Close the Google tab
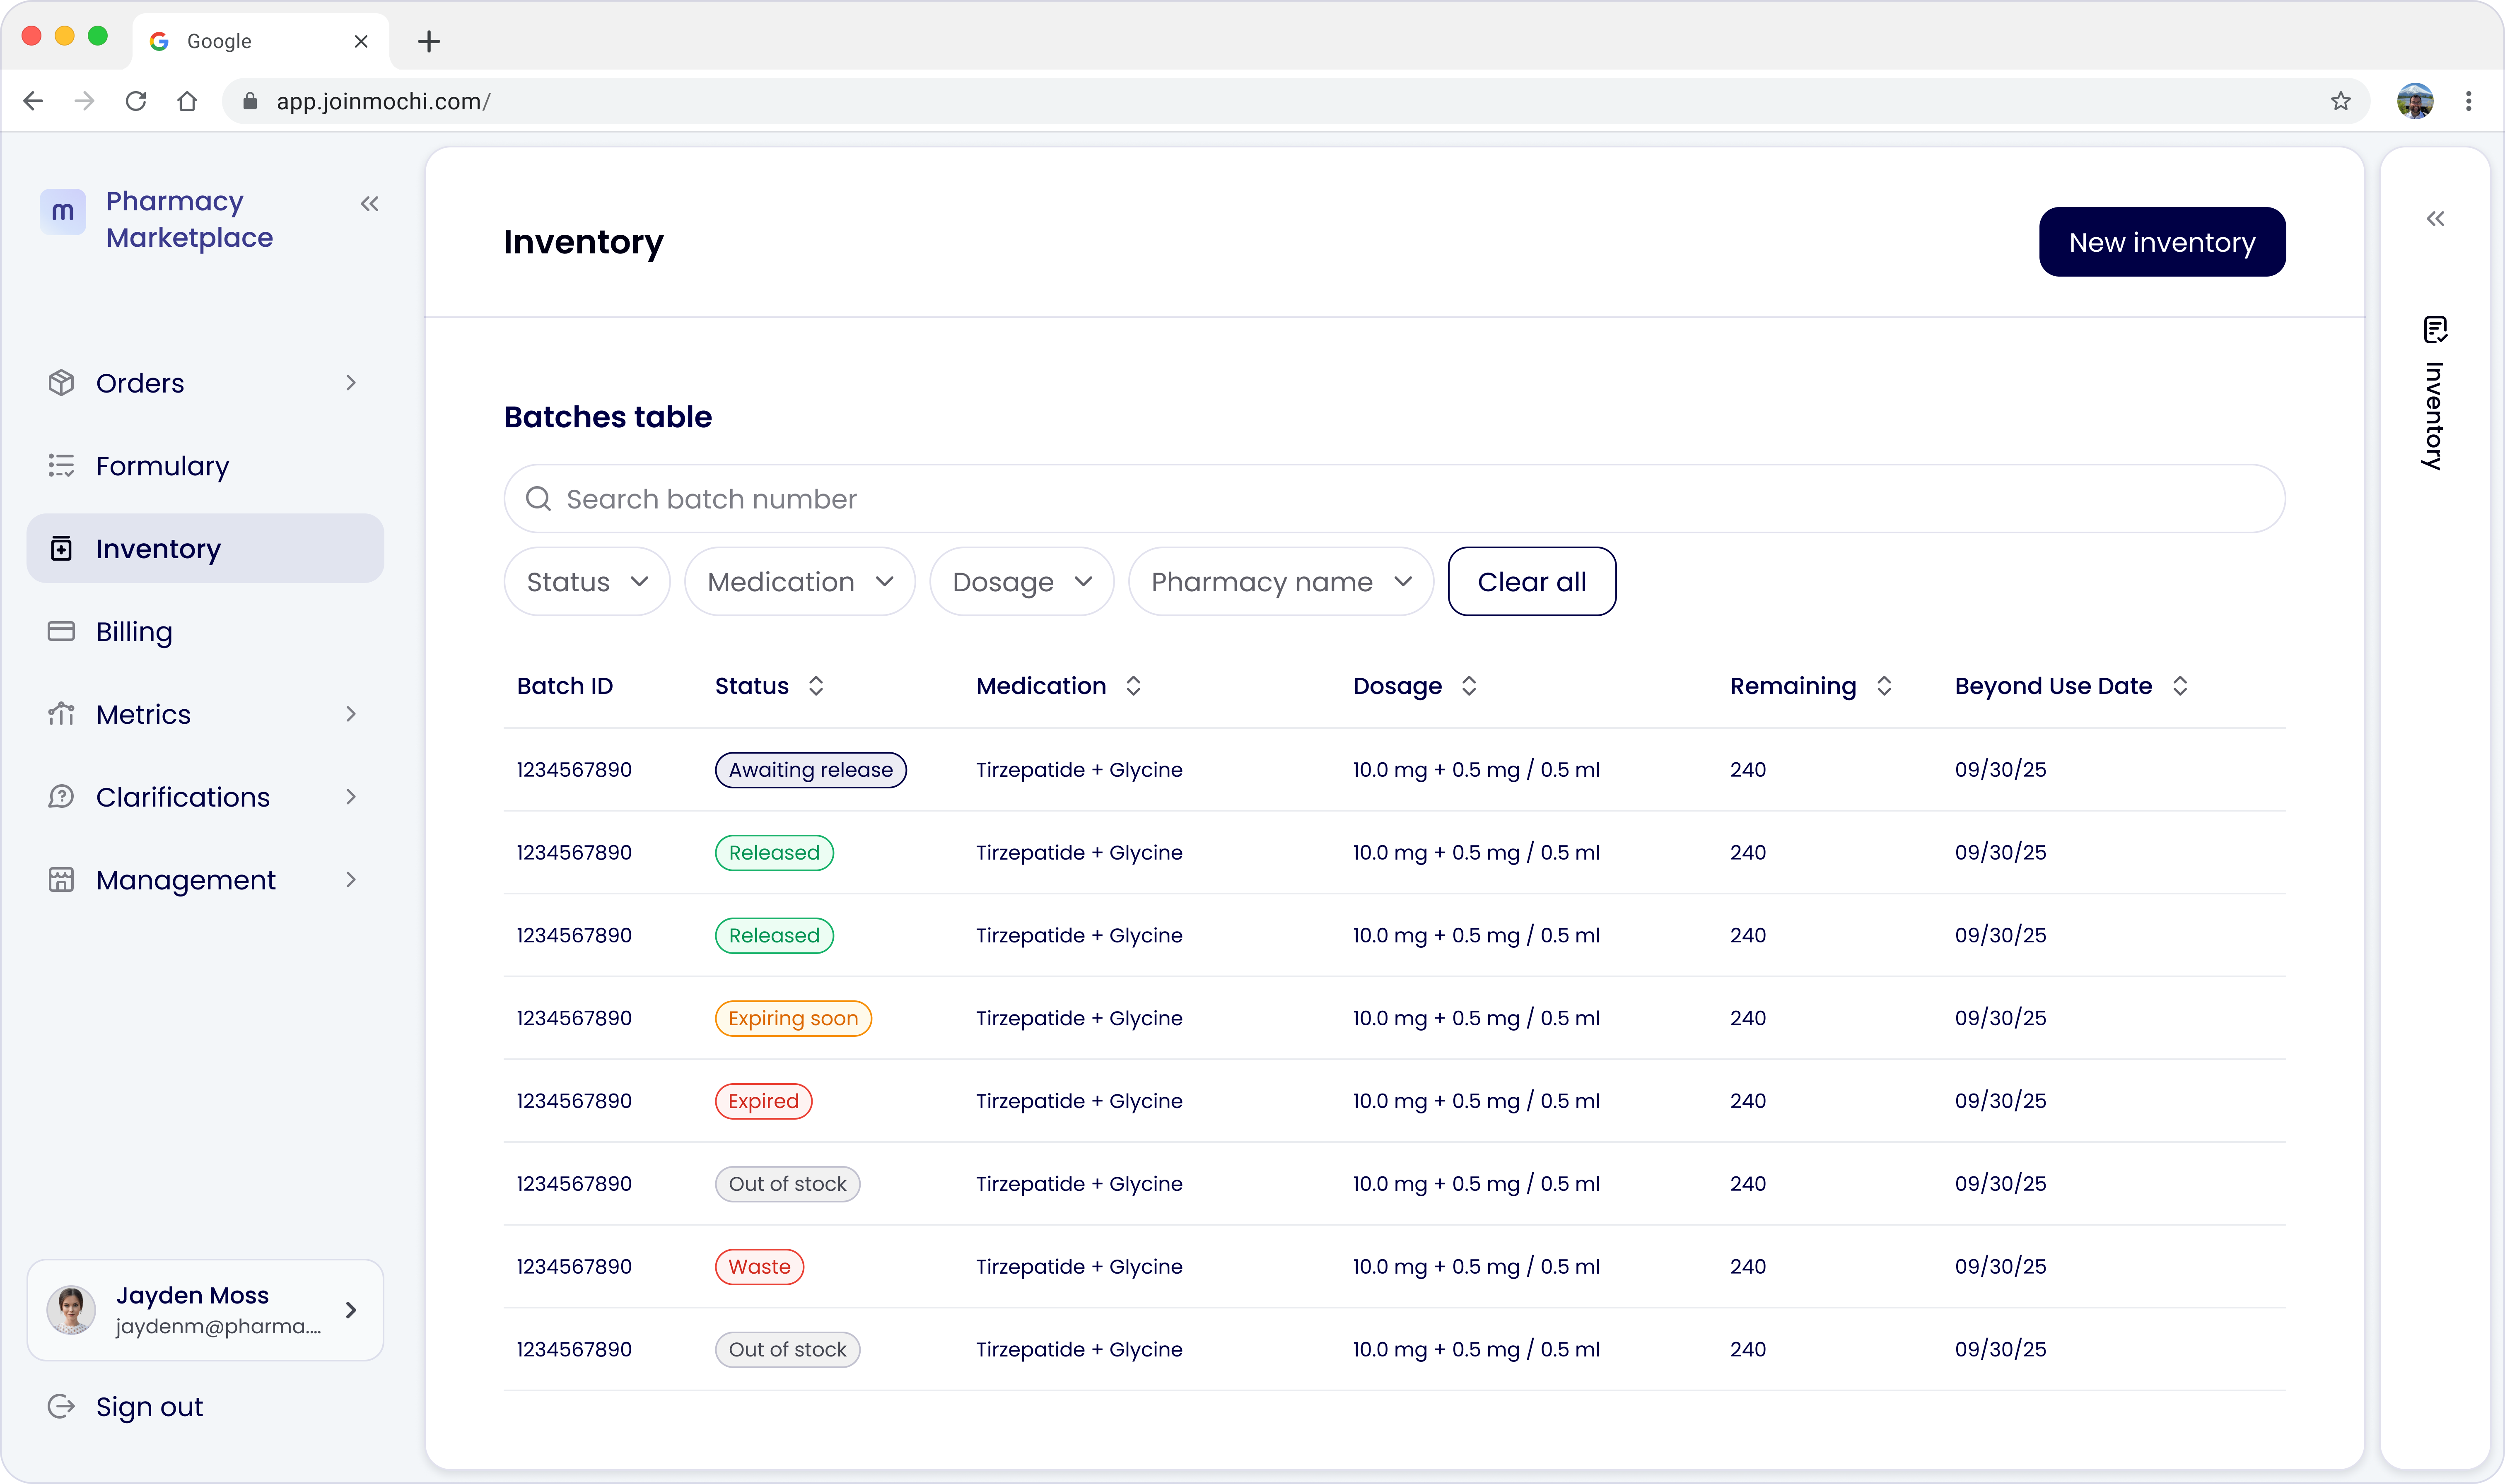This screenshot has height=1484, width=2505. (x=361, y=41)
